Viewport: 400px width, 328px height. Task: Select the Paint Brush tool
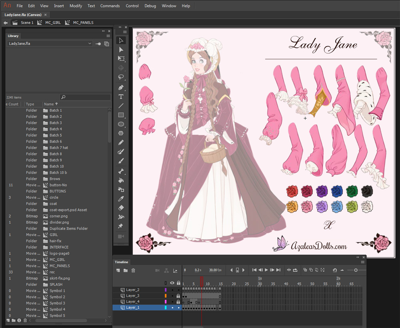[121, 151]
